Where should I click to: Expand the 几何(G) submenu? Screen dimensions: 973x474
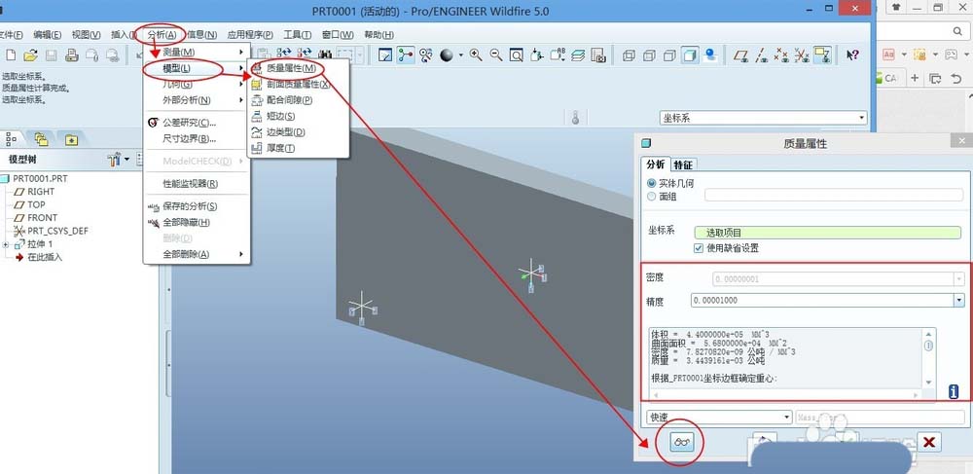tap(197, 85)
